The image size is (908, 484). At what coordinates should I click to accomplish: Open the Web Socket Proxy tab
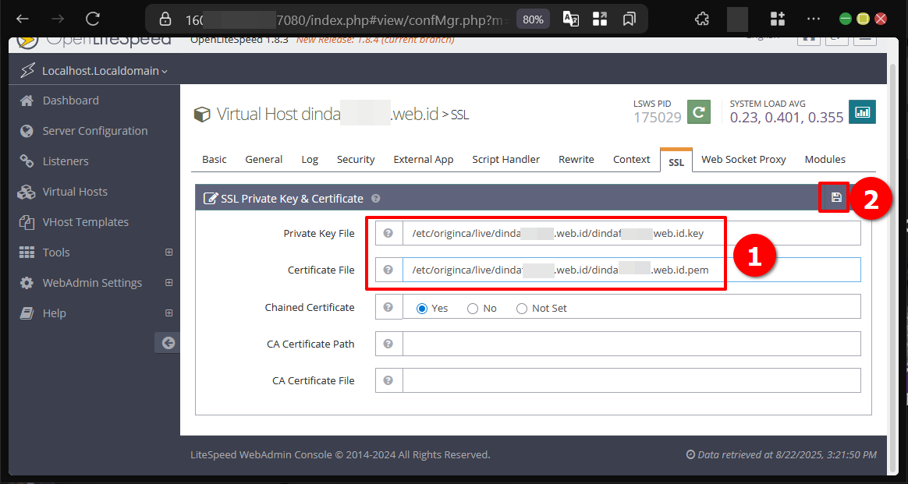(743, 159)
